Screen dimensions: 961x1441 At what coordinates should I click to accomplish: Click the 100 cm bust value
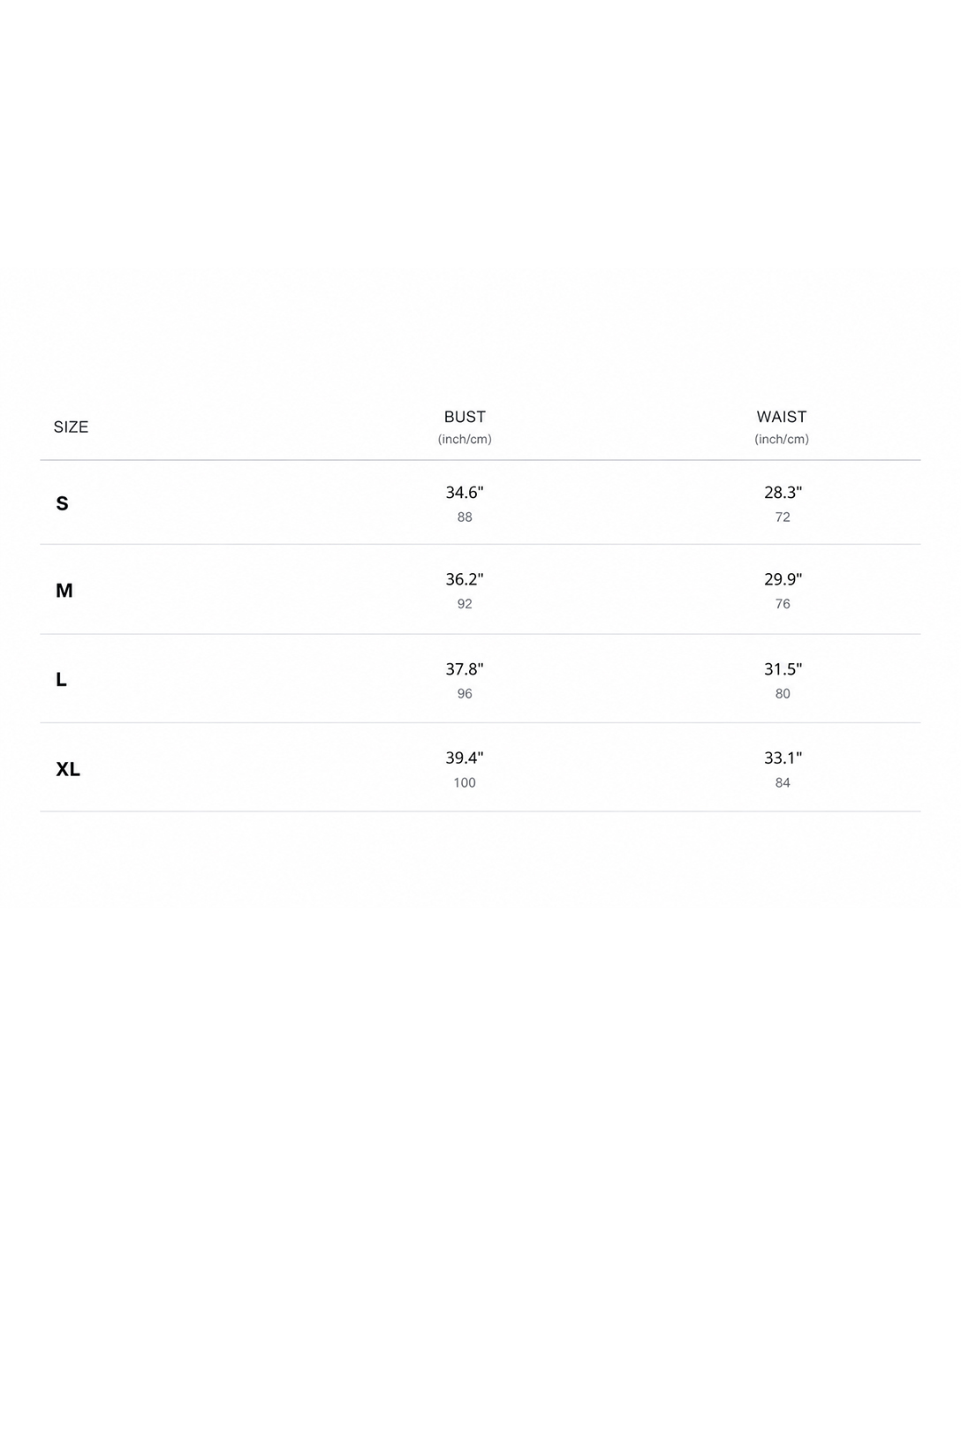coord(465,783)
